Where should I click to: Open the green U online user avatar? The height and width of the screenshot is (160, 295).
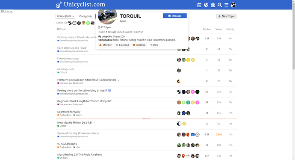coord(88,23)
